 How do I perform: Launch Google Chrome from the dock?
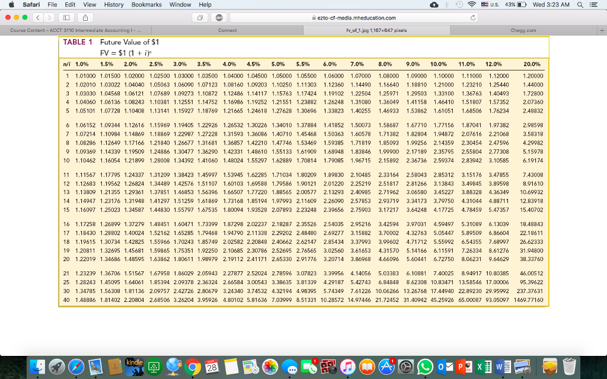192,365
